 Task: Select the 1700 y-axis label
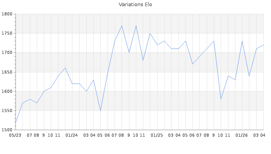pos(7,53)
